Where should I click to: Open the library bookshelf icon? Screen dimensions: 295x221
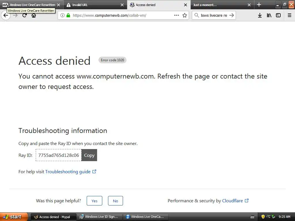[269, 16]
